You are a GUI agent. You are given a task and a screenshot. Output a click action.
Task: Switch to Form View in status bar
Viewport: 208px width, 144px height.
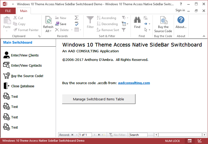coord(190,141)
